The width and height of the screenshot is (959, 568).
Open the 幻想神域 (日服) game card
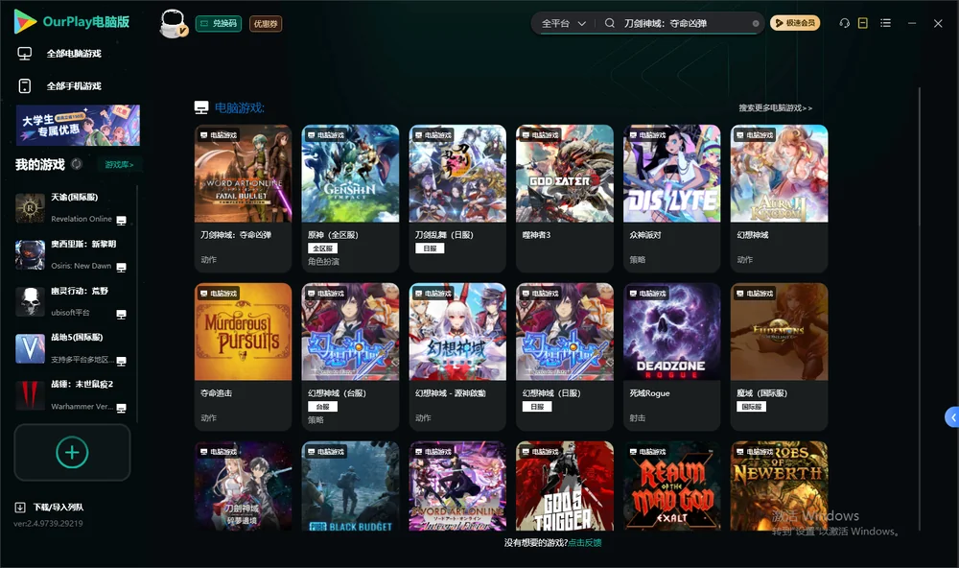click(x=565, y=357)
